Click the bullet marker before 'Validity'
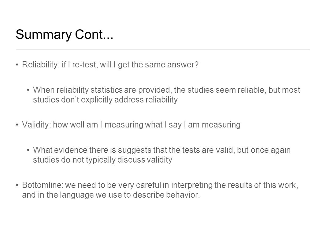 (17, 125)
